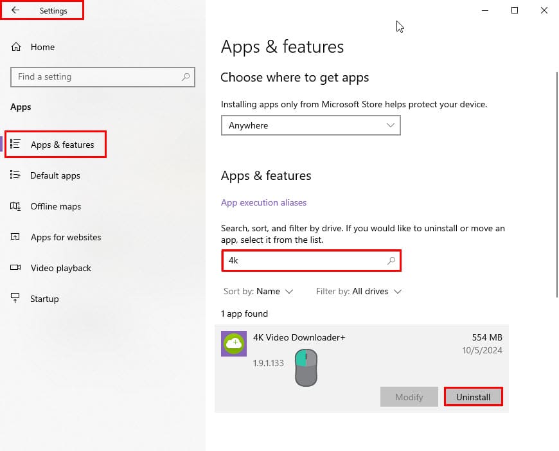The image size is (559, 451).
Task: Click the 10/5/2024 install date
Action: point(483,351)
